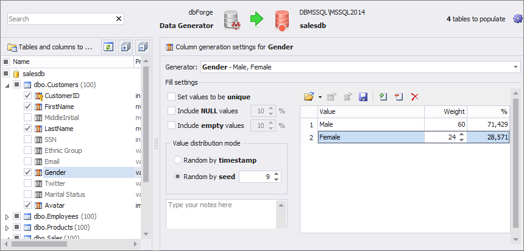Open the Generator dropdown
The width and height of the screenshot is (524, 251).
pos(515,67)
